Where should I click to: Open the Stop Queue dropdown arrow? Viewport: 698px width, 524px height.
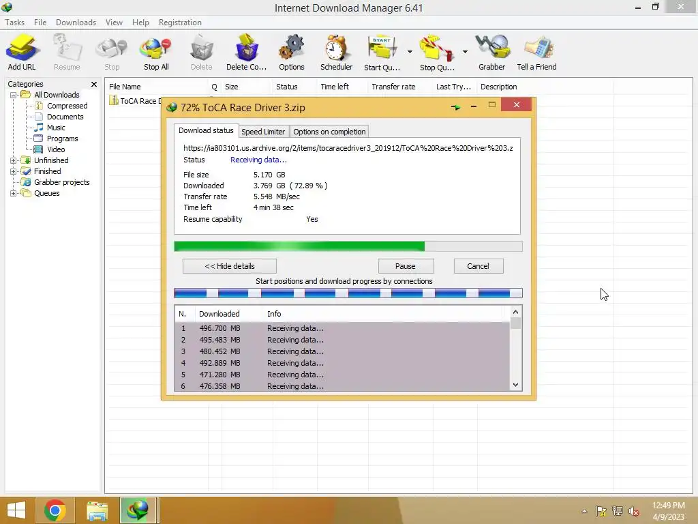point(465,52)
